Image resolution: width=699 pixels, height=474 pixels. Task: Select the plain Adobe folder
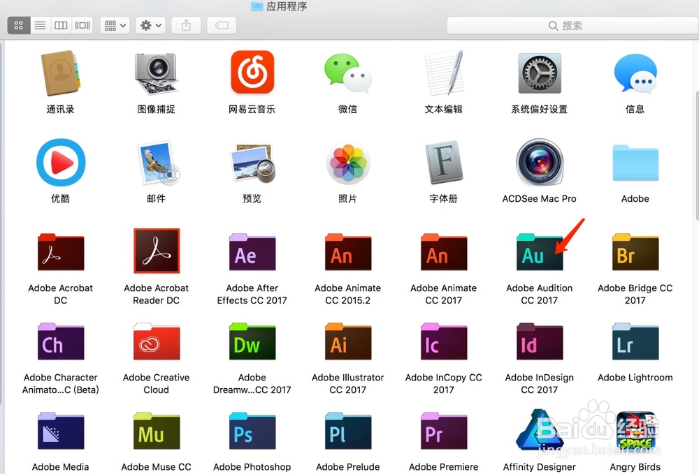pos(635,163)
